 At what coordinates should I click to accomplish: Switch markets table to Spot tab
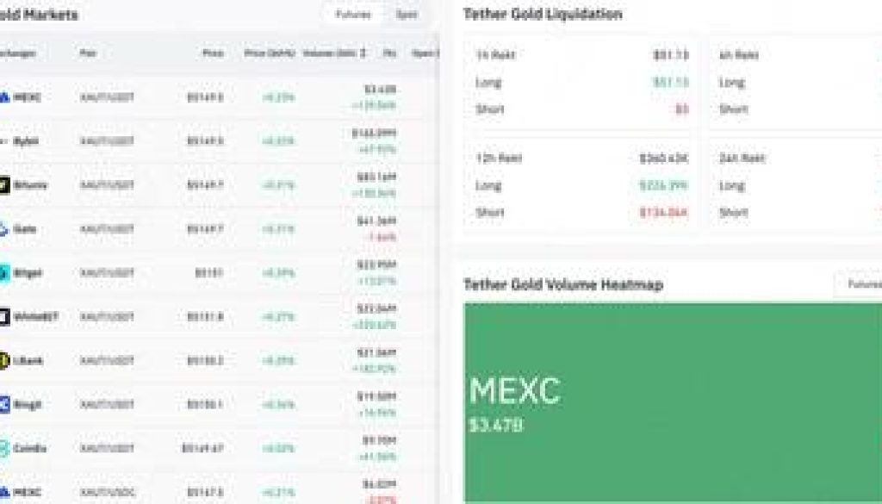[x=407, y=15]
